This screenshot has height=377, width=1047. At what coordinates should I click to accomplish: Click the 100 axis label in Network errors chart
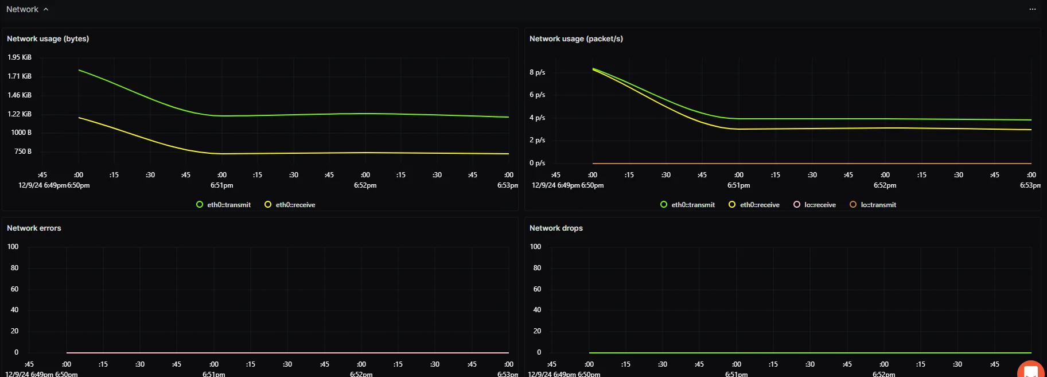(13, 247)
